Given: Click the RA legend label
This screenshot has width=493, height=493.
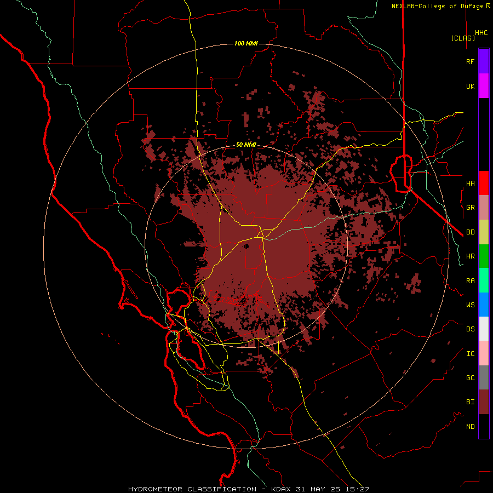Looking at the screenshot, I should 471,281.
